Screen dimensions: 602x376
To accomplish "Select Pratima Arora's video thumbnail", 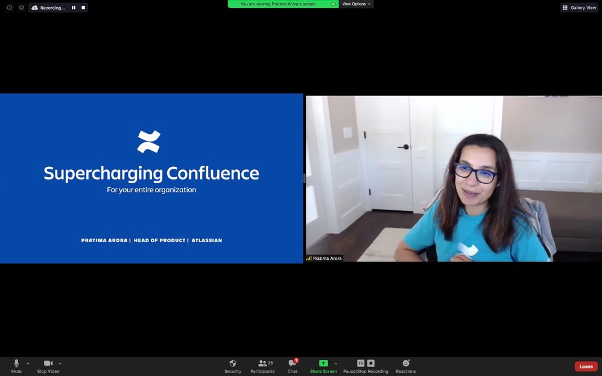I will [454, 179].
